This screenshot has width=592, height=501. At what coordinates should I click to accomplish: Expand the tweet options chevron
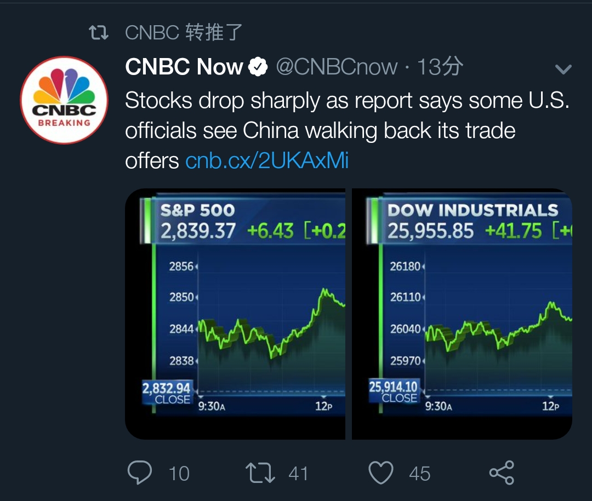(x=563, y=69)
